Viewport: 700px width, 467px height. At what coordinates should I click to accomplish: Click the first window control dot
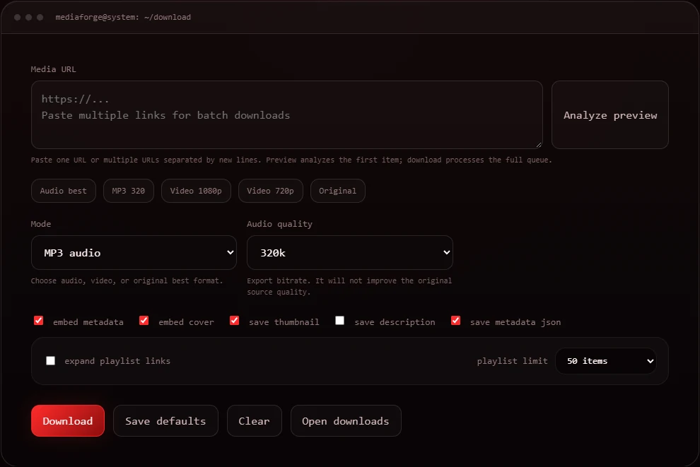(18, 17)
